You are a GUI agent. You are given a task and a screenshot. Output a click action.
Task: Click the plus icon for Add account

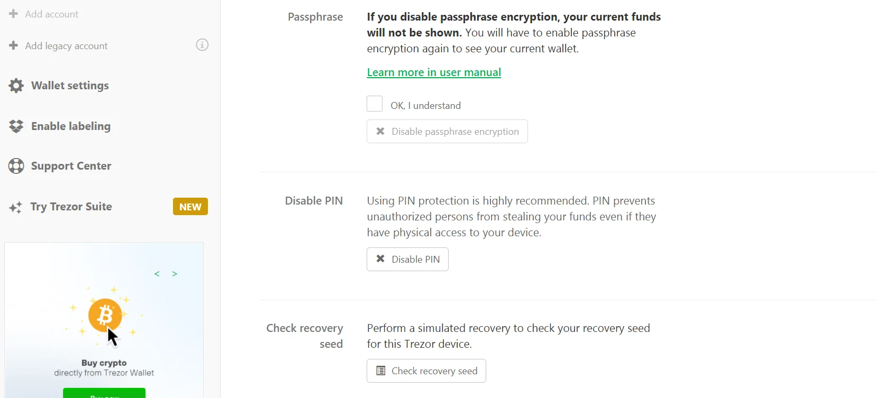(x=14, y=14)
